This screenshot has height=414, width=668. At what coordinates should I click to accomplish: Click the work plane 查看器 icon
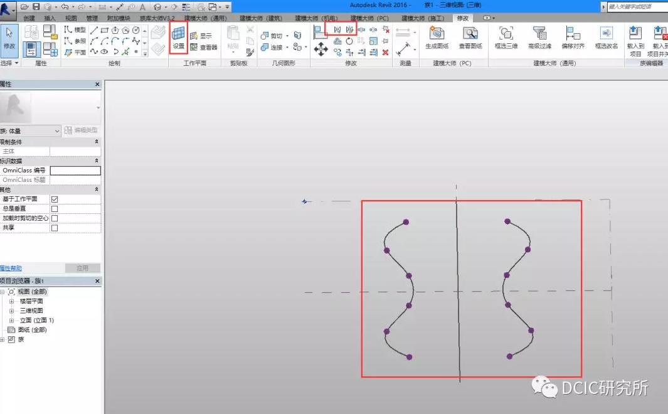tap(194, 47)
